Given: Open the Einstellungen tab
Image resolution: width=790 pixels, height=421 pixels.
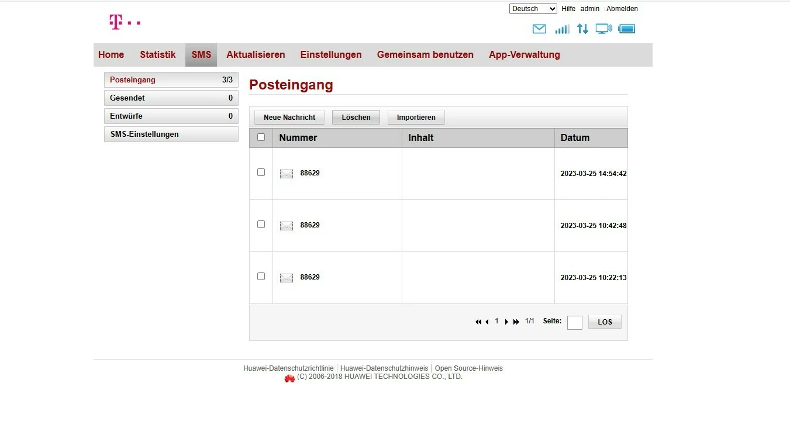Looking at the screenshot, I should pyautogui.click(x=331, y=55).
